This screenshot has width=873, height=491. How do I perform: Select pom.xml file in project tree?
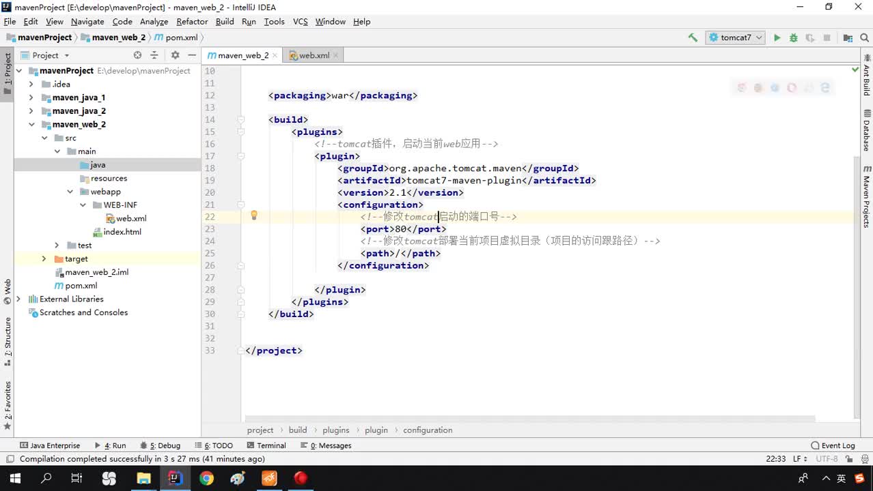point(76,286)
